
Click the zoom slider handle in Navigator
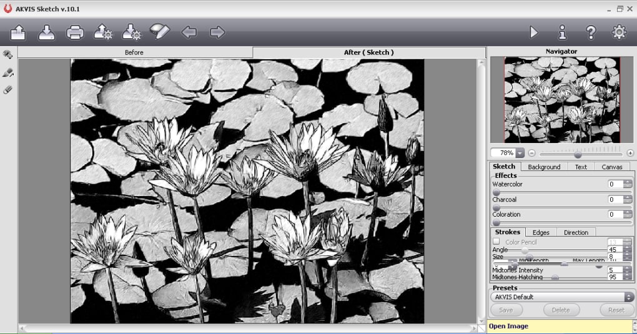578,155
